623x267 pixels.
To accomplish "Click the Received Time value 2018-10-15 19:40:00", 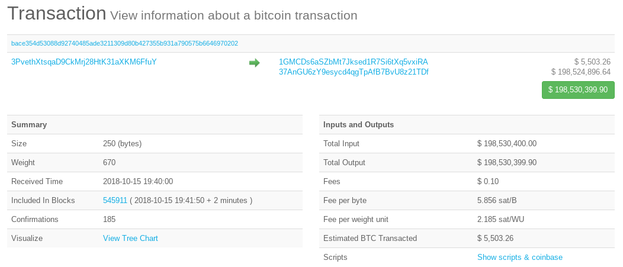I will [x=138, y=182].
